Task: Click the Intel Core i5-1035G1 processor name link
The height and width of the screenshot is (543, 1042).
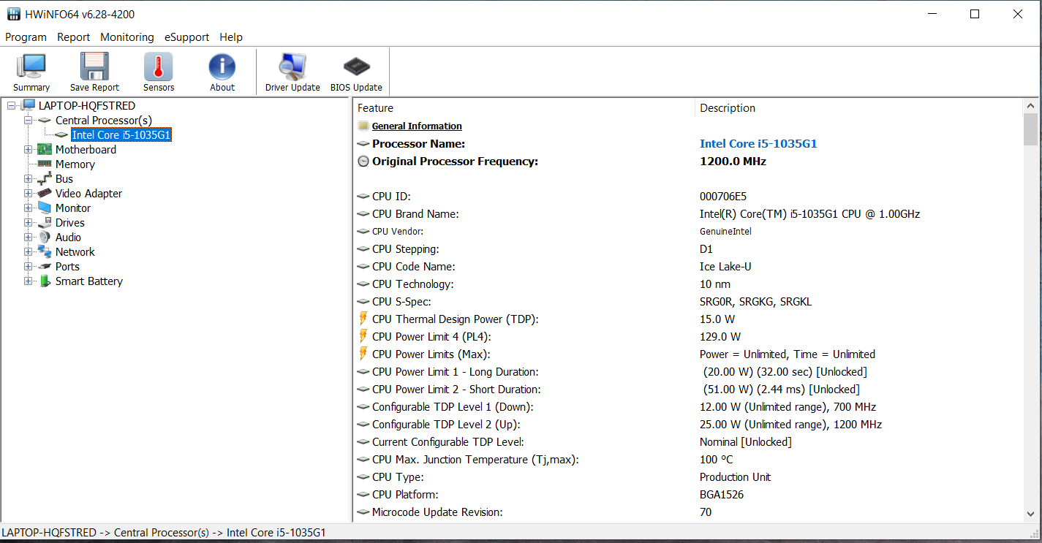Action: [x=758, y=144]
